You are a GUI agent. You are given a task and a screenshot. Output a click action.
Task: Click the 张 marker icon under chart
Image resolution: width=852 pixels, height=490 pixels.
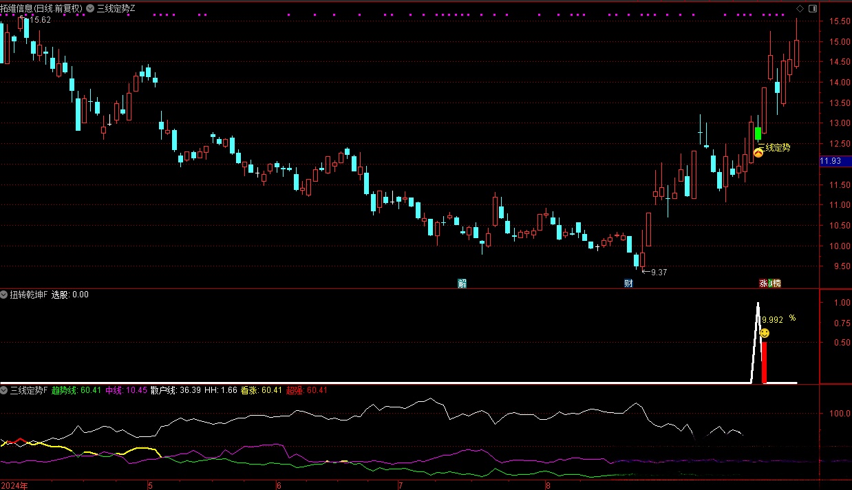click(x=763, y=283)
